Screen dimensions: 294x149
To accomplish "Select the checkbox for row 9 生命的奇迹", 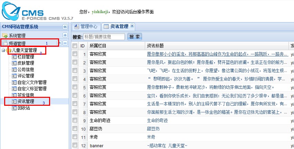I will [x=75, y=120].
